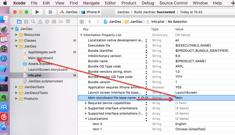Open the Test navigator diamond icon
The height and width of the screenshot is (135, 235).
click(x=47, y=21)
